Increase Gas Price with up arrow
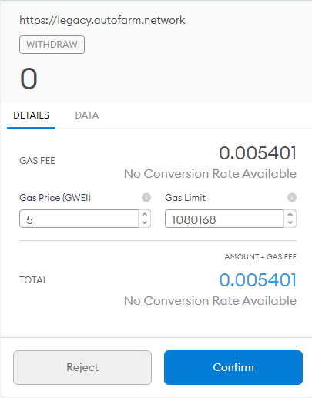This screenshot has width=312, height=398. pyautogui.click(x=145, y=215)
